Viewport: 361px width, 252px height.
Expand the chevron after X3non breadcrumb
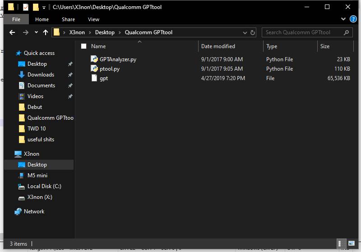[90, 32]
